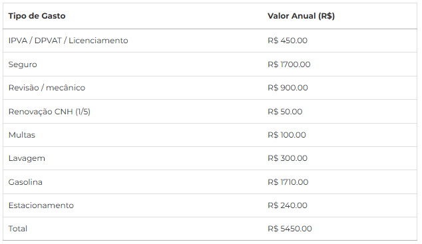Select the R$ 5450.00 total value
This screenshot has width=422, height=244.
290,229
